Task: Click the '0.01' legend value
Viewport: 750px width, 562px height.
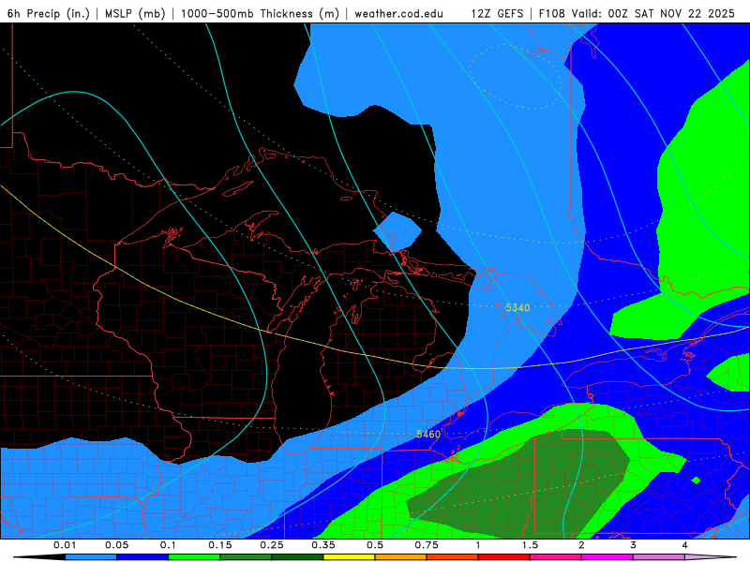Action: pos(65,545)
